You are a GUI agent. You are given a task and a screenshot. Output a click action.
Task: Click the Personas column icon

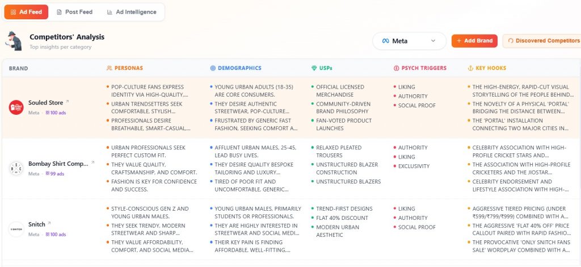click(110, 68)
